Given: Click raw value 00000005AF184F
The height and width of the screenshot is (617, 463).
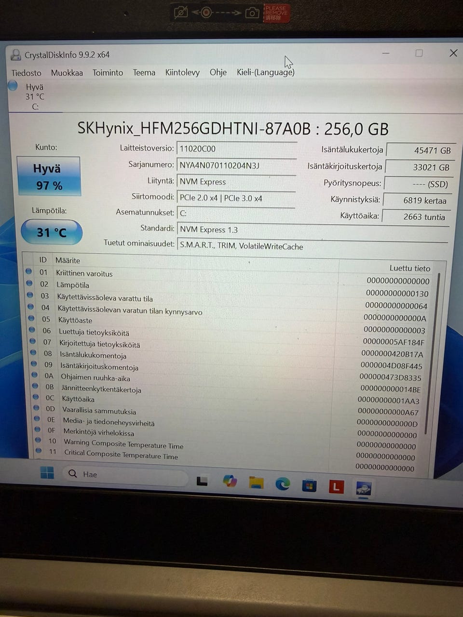Looking at the screenshot, I should [394, 342].
